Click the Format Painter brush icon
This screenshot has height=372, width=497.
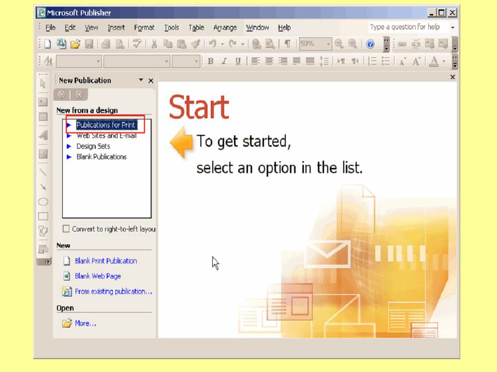pos(196,43)
